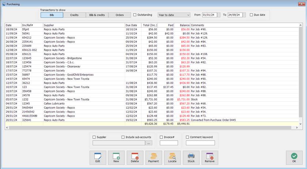Check the Supplier filter checkbox
Screen dimensions: 307x169
pyautogui.click(x=94, y=137)
